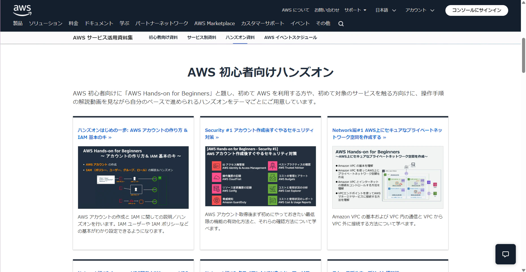
Task: Open the search magnifier icon
Action: [x=341, y=24]
